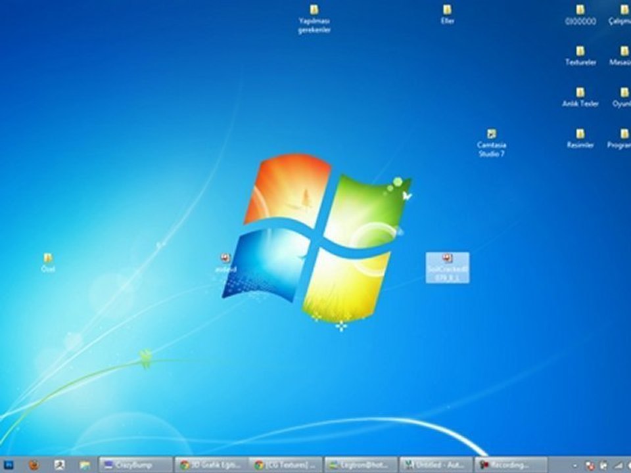Select the Oyunlar folder icon
Image resolution: width=631 pixels, height=473 pixels.
click(623, 97)
